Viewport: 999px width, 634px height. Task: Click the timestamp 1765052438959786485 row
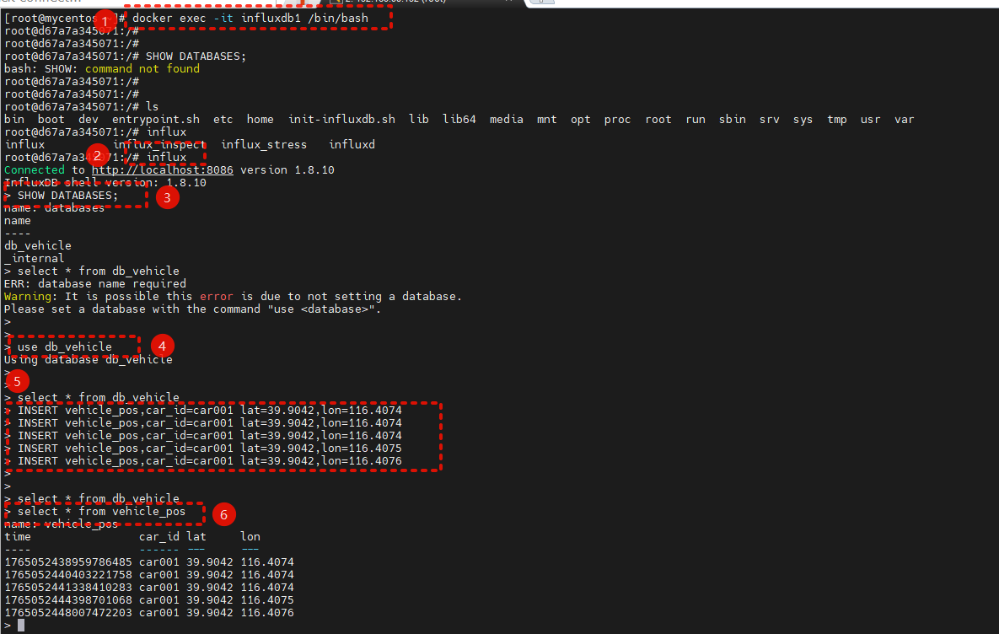[x=68, y=561]
